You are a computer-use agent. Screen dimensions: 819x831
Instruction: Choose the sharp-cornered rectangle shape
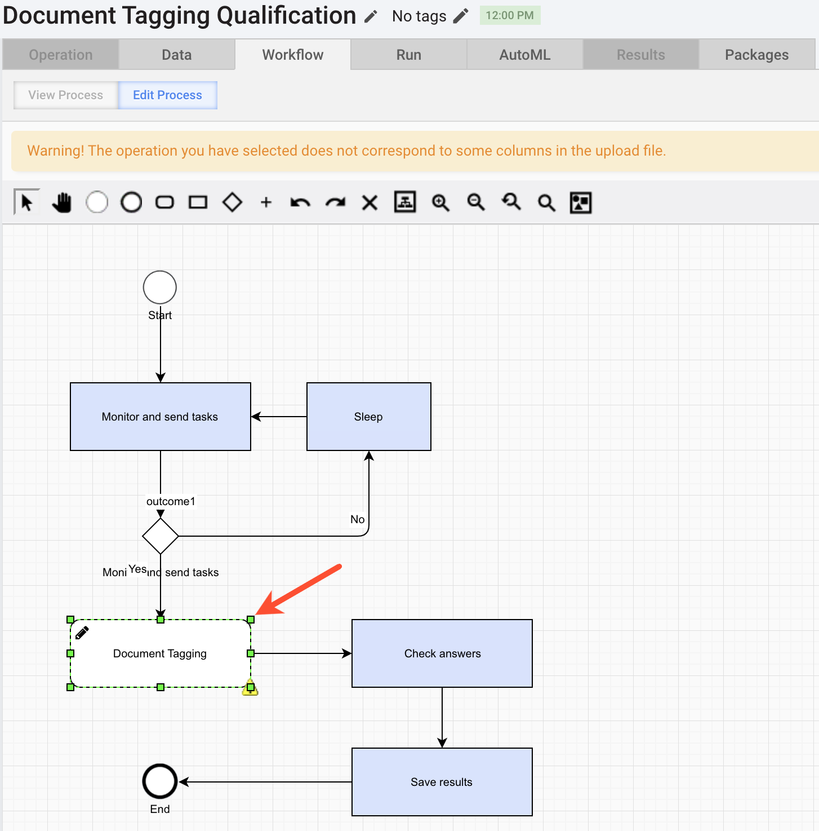198,202
